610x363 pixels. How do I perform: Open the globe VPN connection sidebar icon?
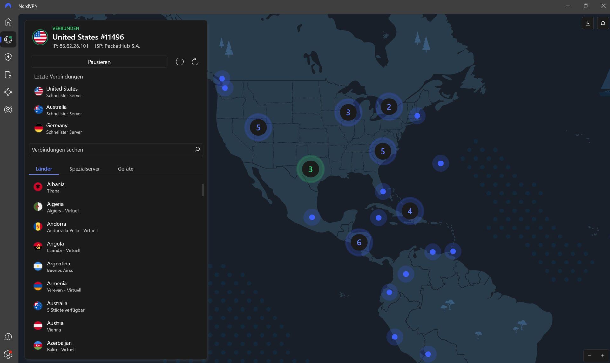click(x=8, y=39)
